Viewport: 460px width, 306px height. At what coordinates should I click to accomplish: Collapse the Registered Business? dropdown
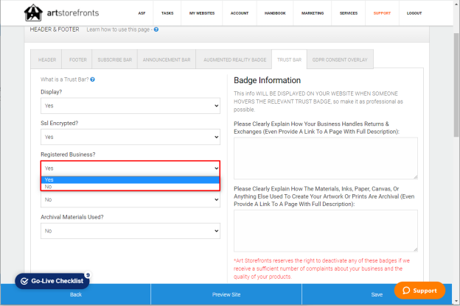130,168
